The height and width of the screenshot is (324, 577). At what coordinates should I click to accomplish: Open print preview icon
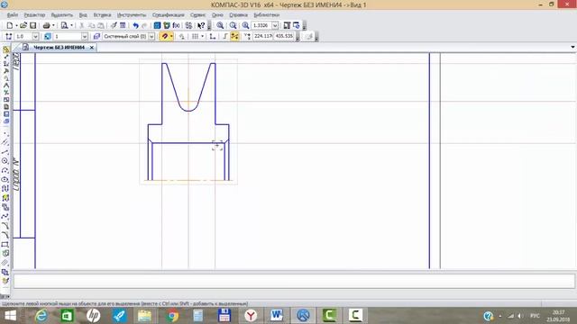(x=64, y=25)
